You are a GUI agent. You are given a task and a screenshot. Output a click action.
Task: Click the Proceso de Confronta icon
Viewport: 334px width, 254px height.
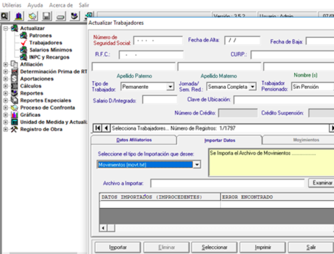(14, 107)
